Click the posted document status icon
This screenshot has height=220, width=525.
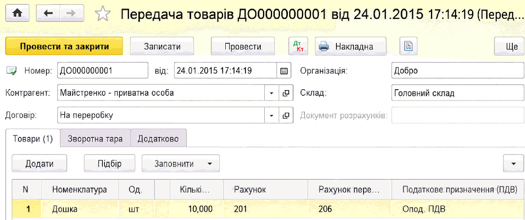click(x=12, y=70)
